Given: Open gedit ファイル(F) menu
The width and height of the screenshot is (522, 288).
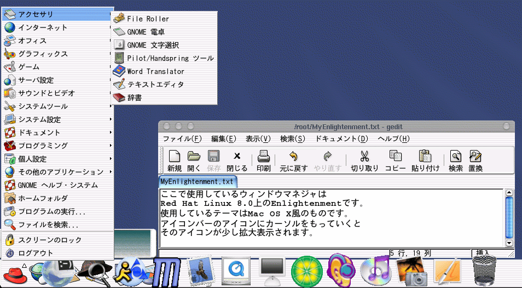Looking at the screenshot, I should point(182,139).
